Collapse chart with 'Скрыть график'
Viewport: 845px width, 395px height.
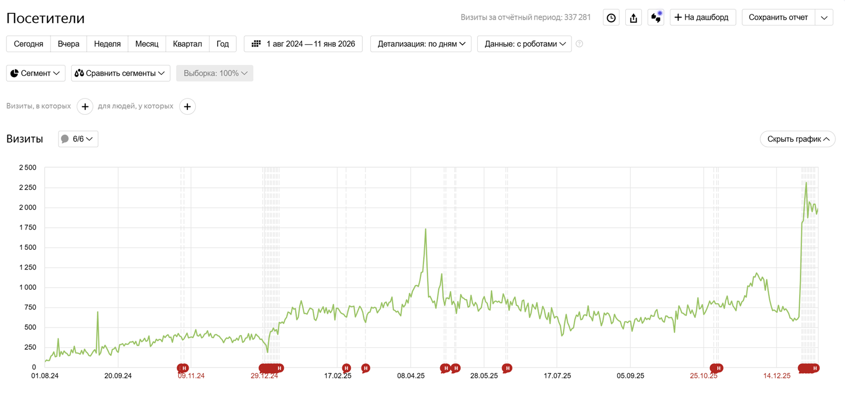pos(798,139)
